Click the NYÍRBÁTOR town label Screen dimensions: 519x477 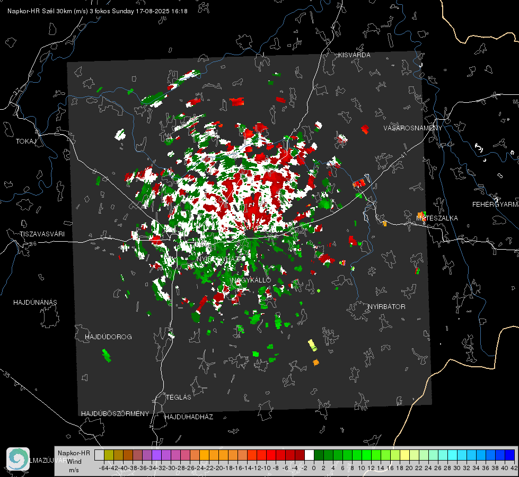pyautogui.click(x=386, y=307)
